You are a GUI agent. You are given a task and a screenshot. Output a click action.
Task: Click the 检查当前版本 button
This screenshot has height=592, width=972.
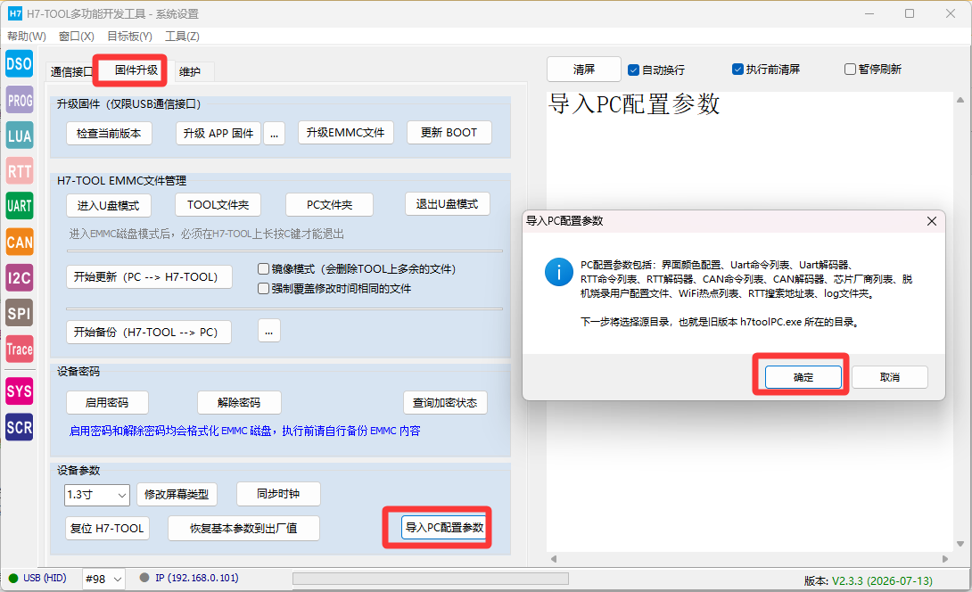[109, 133]
